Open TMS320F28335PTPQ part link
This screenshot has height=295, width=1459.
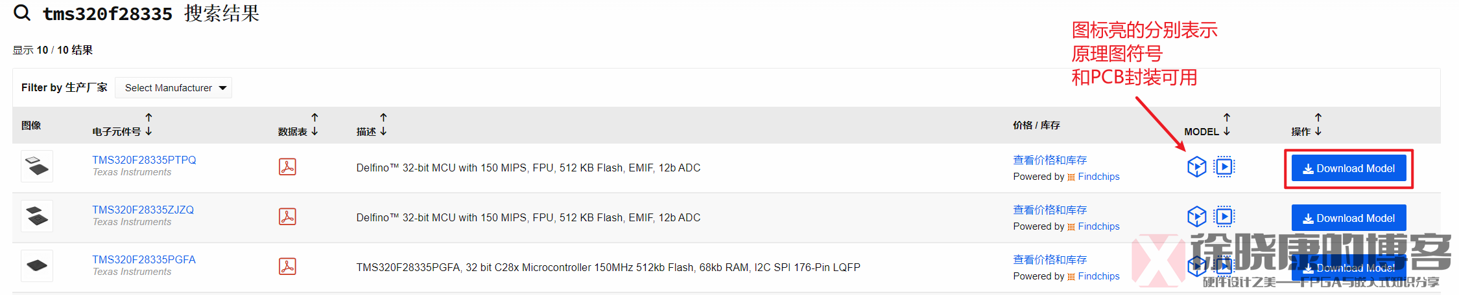pyautogui.click(x=144, y=160)
